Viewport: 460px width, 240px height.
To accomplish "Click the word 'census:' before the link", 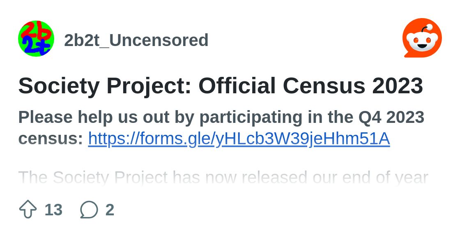I will [51, 139].
